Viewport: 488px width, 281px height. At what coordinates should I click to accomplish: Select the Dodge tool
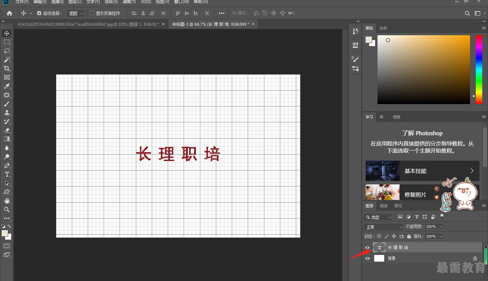click(x=7, y=157)
